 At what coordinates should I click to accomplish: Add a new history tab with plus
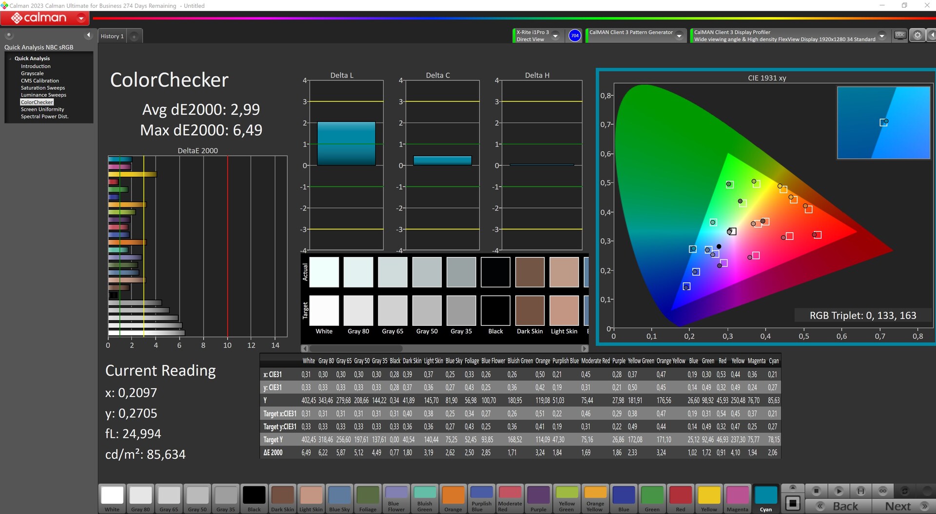(134, 37)
